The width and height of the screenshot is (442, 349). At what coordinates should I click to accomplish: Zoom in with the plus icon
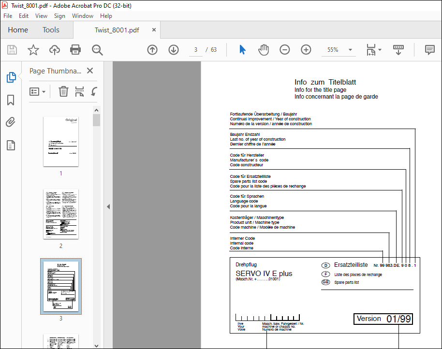tap(306, 50)
